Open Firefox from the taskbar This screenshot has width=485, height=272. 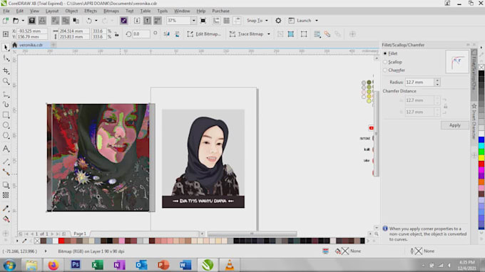[x=53, y=265]
